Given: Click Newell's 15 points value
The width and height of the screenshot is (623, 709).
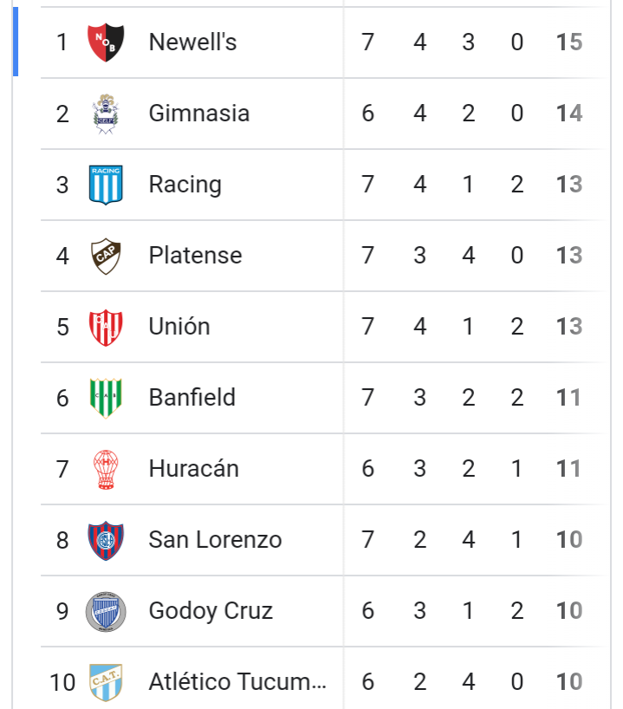Looking at the screenshot, I should (569, 42).
